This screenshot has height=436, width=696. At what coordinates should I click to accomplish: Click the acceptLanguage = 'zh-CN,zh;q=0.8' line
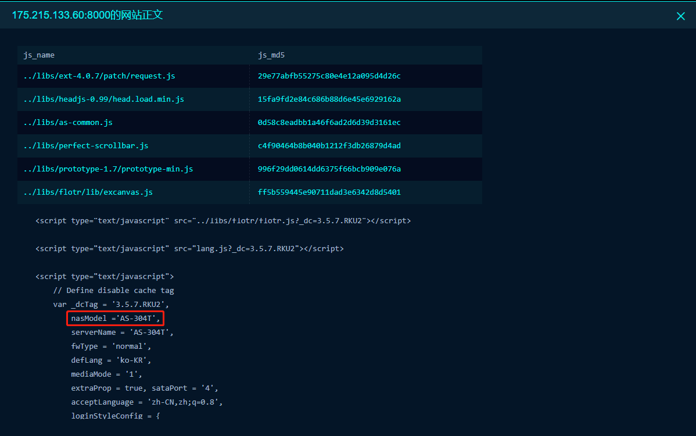click(147, 402)
